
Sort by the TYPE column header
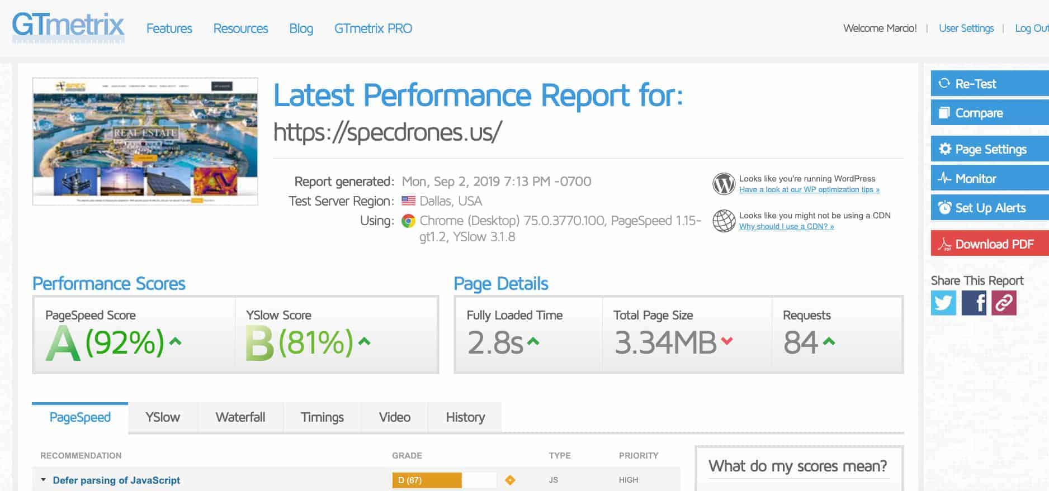pyautogui.click(x=560, y=456)
